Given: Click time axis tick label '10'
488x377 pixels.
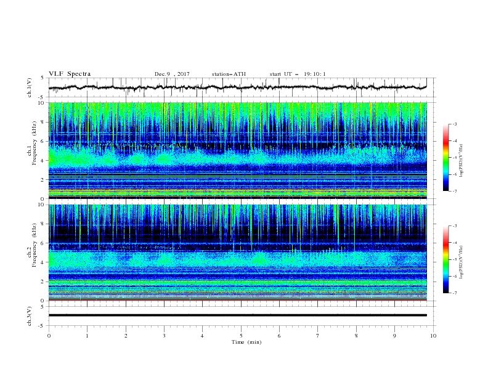Looking at the screenshot, I should [433, 336].
